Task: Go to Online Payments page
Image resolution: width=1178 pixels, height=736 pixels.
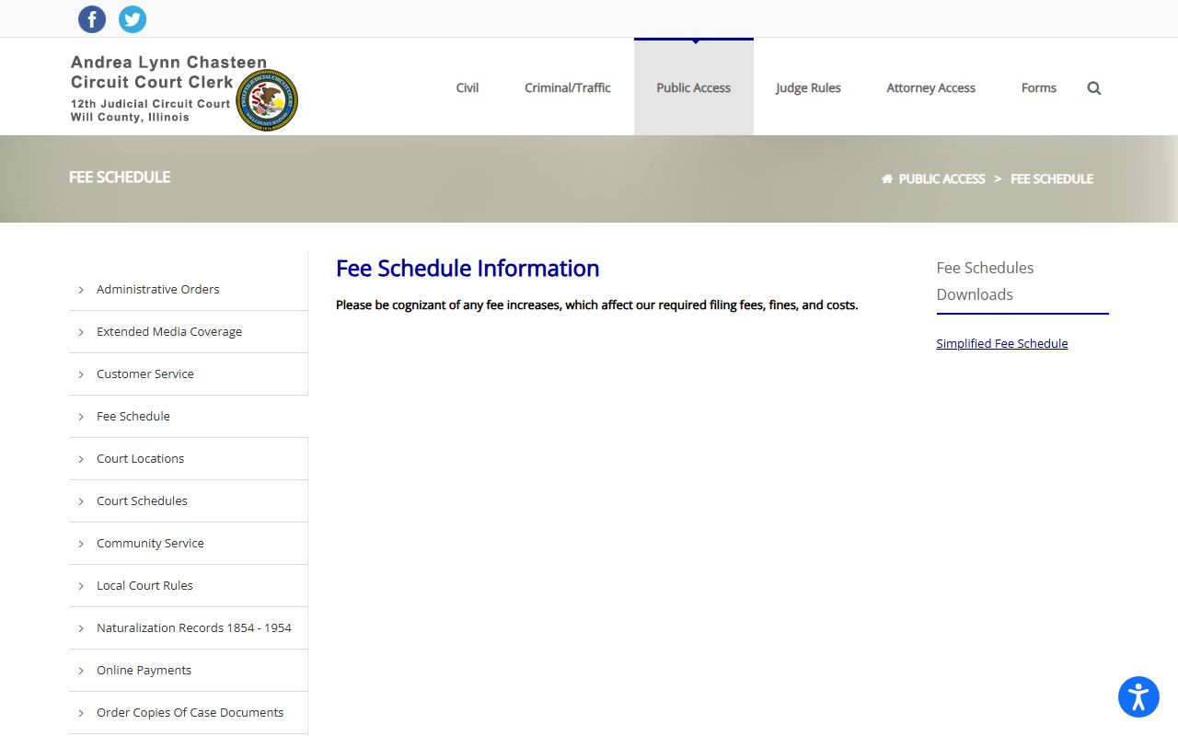Action: pos(144,670)
